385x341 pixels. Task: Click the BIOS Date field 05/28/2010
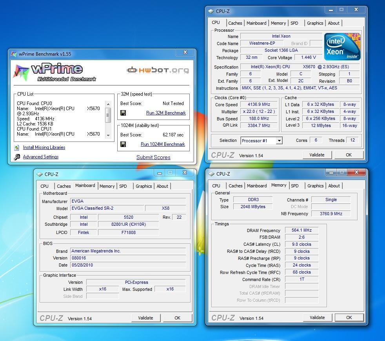128,265
